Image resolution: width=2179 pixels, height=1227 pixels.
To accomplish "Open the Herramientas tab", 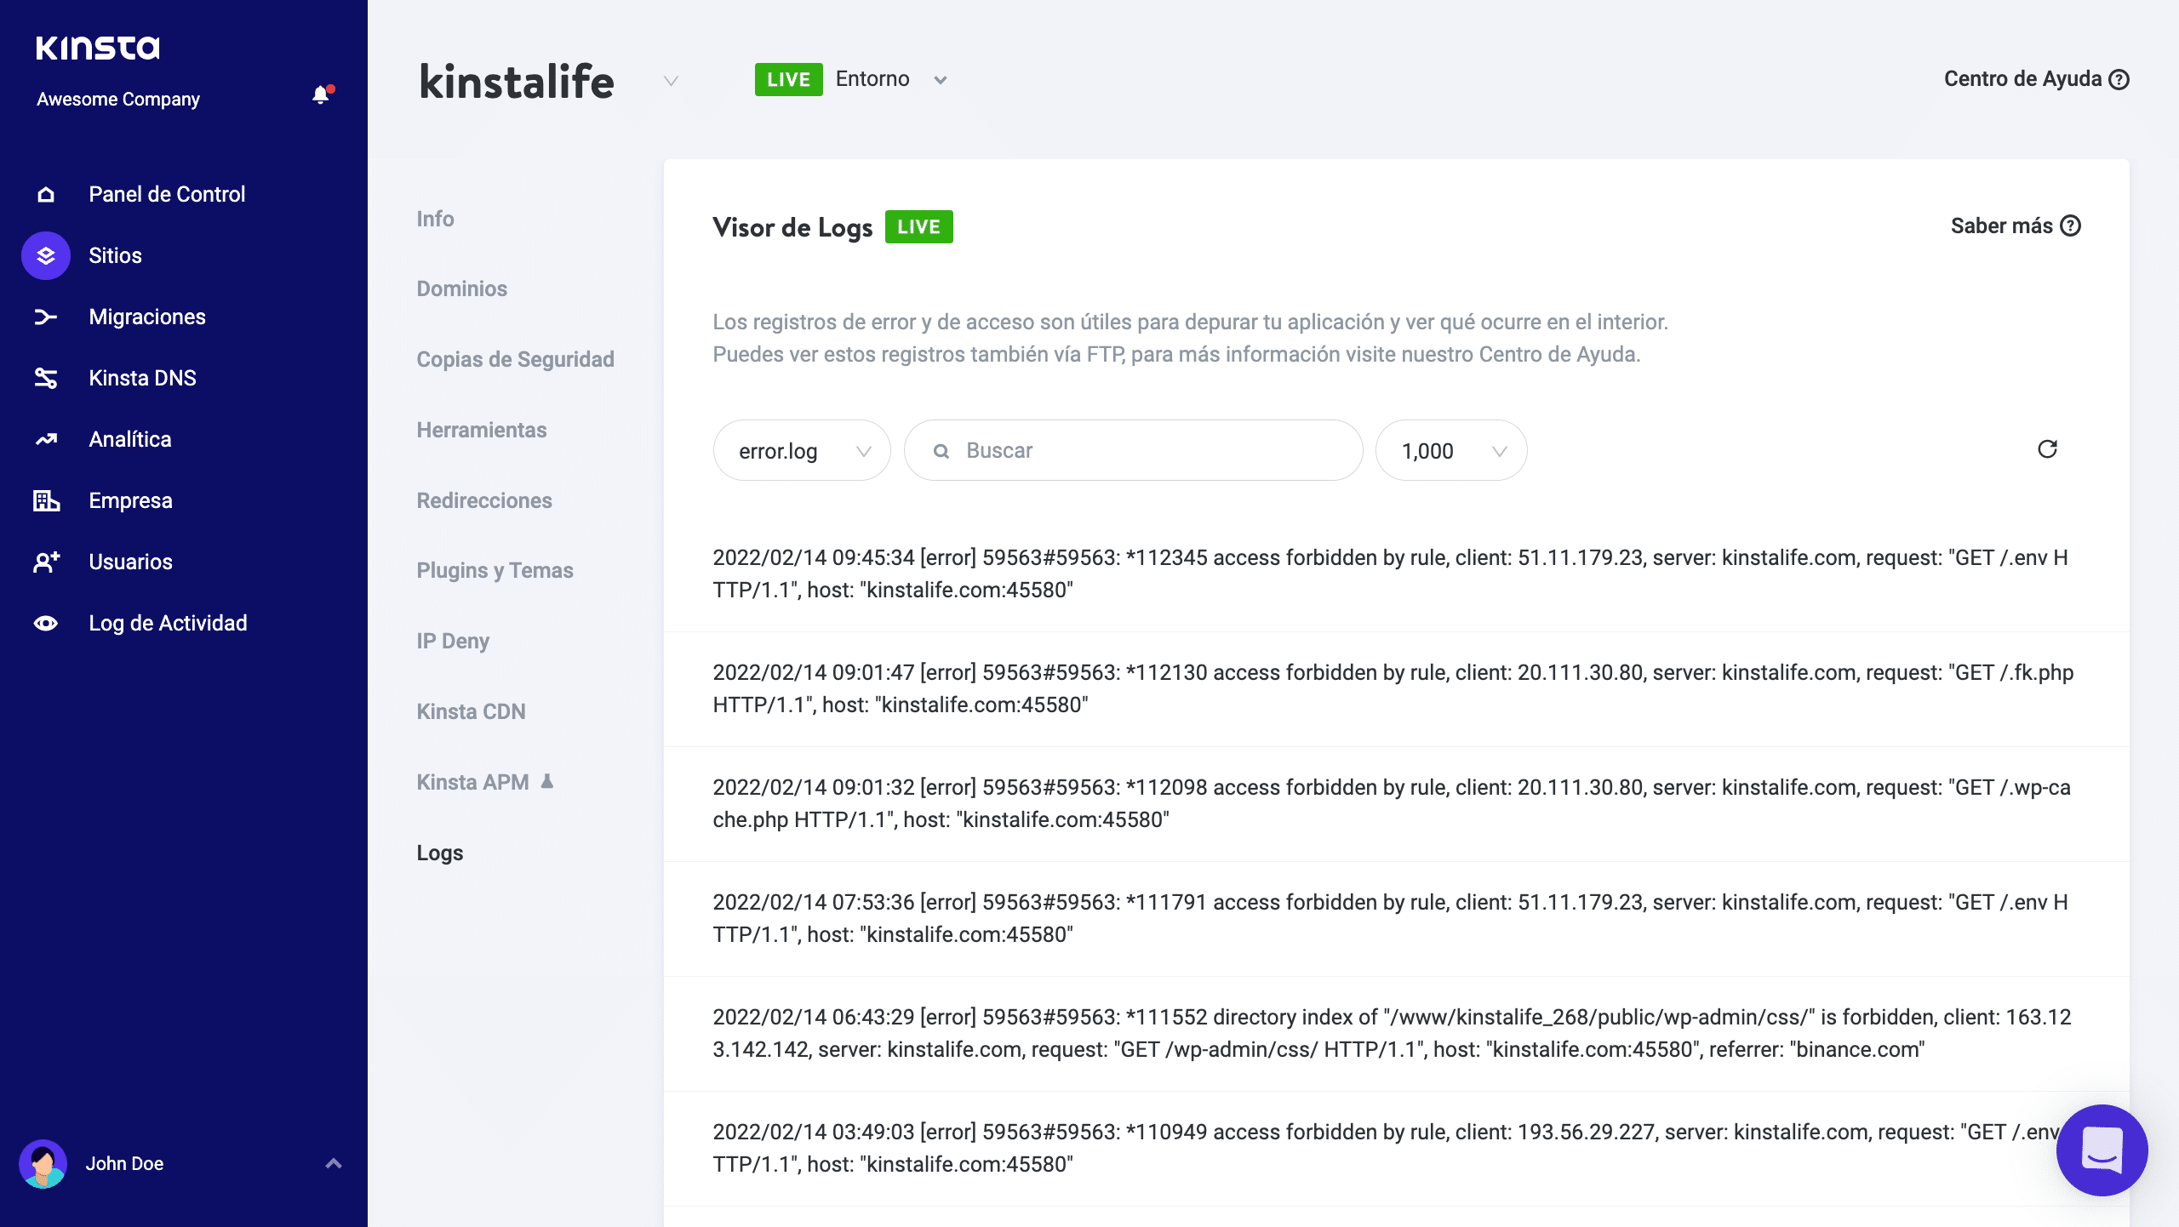I will tap(481, 430).
